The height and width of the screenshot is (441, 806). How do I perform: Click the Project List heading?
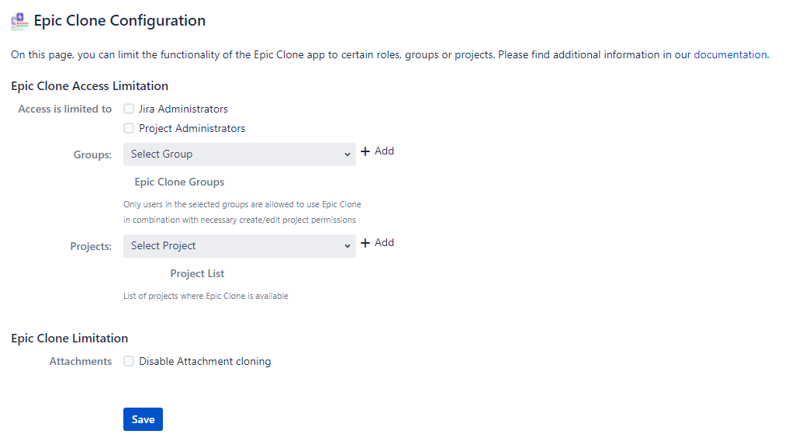(197, 273)
